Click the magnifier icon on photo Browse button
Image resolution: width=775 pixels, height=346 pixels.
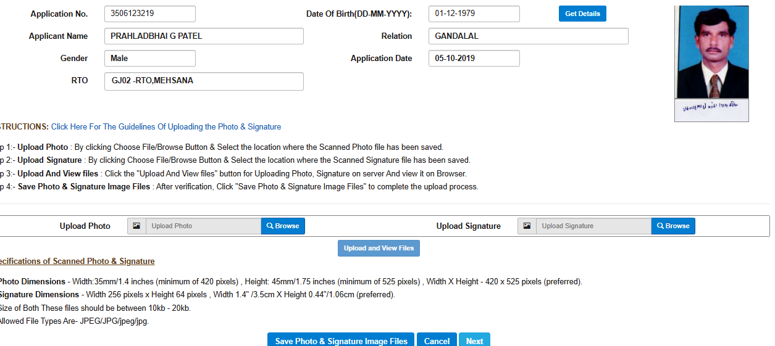point(270,226)
